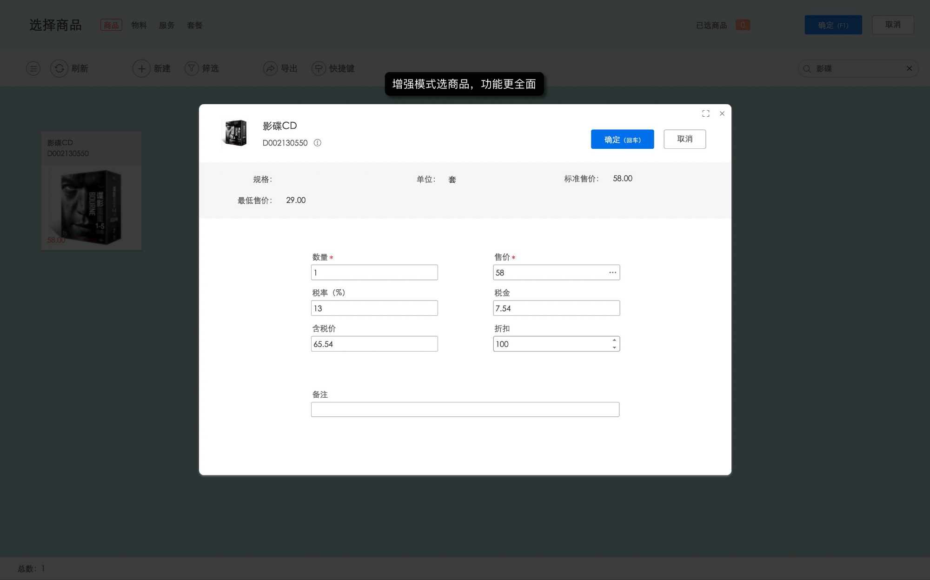
Task: Click inside the 备注 remarks field
Action: 465,409
